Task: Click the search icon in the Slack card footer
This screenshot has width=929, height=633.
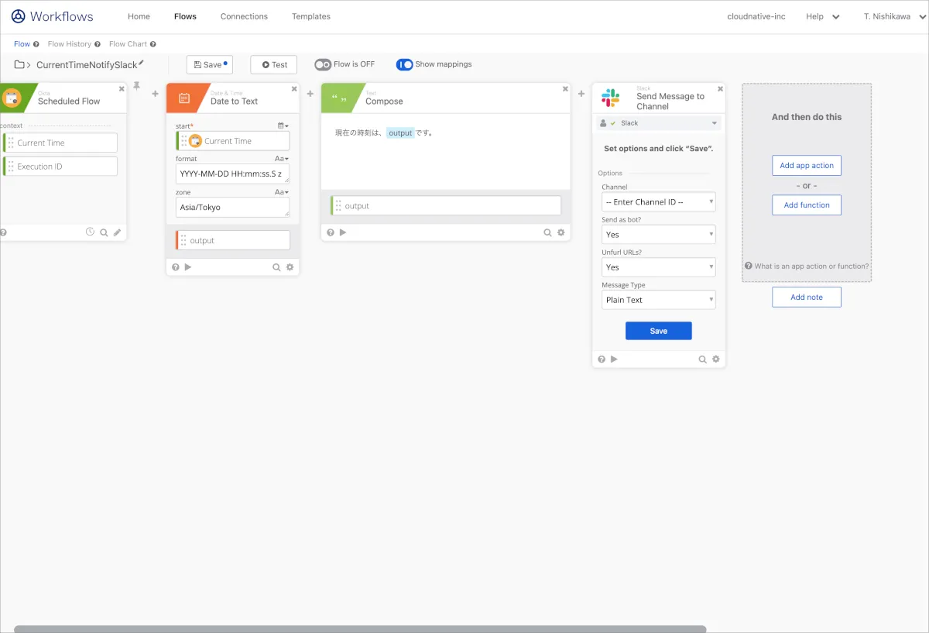Action: pos(702,360)
